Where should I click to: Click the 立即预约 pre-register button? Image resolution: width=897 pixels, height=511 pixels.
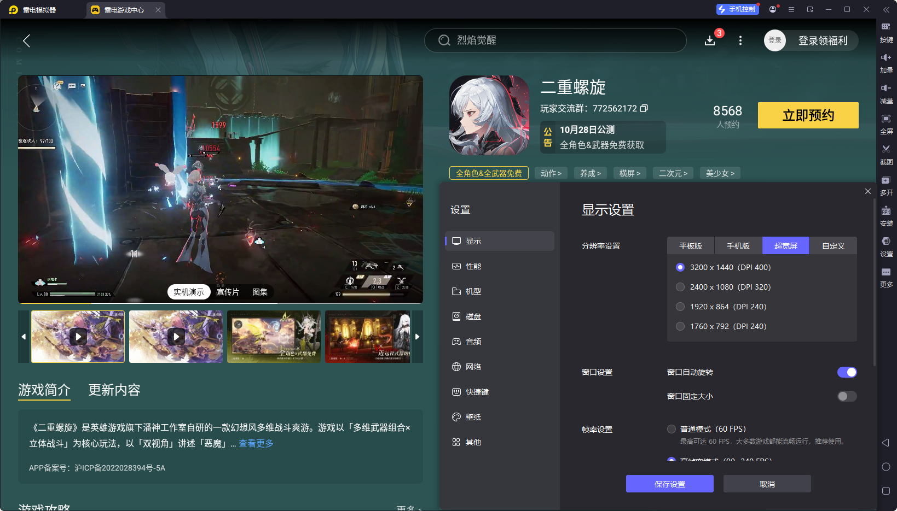808,115
